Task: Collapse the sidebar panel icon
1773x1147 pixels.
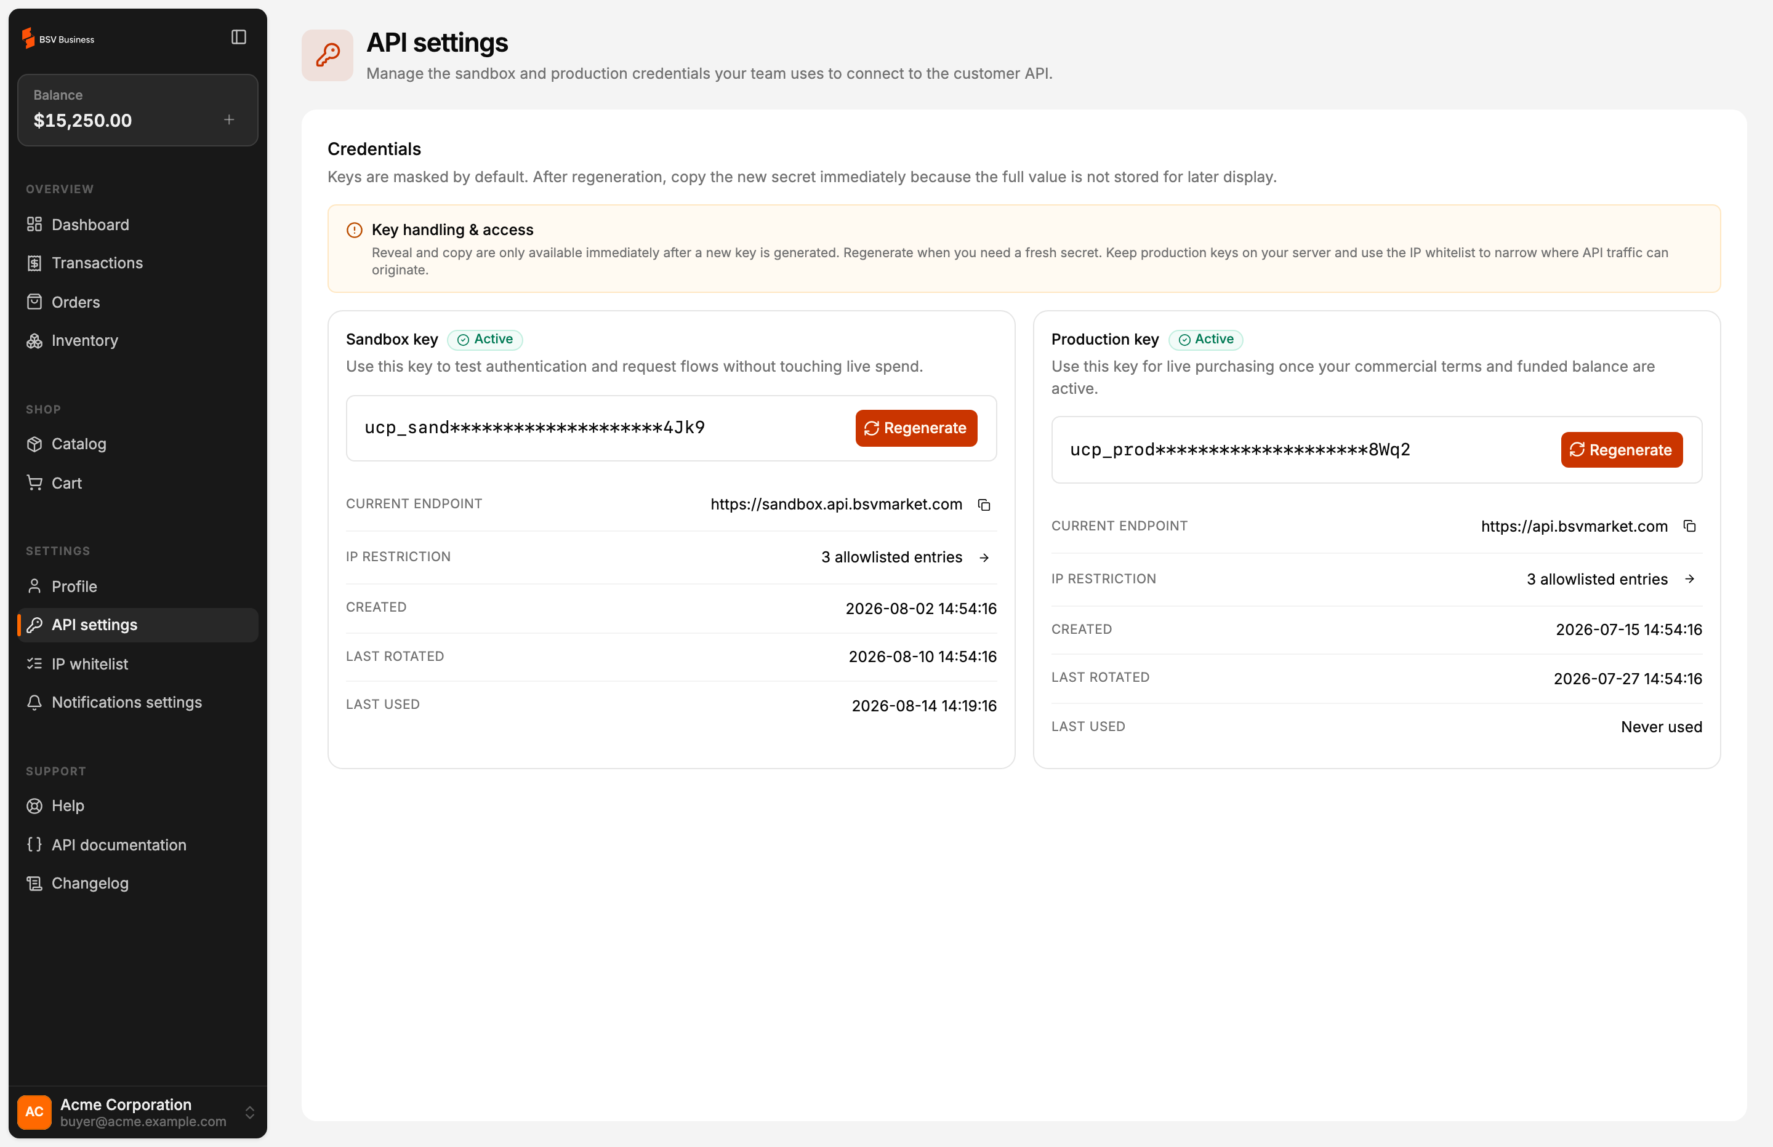Action: pyautogui.click(x=238, y=38)
